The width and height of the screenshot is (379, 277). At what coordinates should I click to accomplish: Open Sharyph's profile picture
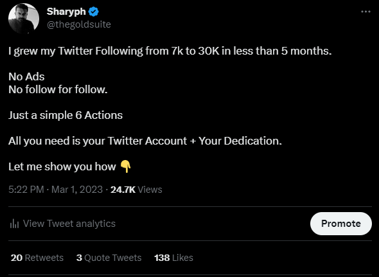(x=24, y=19)
